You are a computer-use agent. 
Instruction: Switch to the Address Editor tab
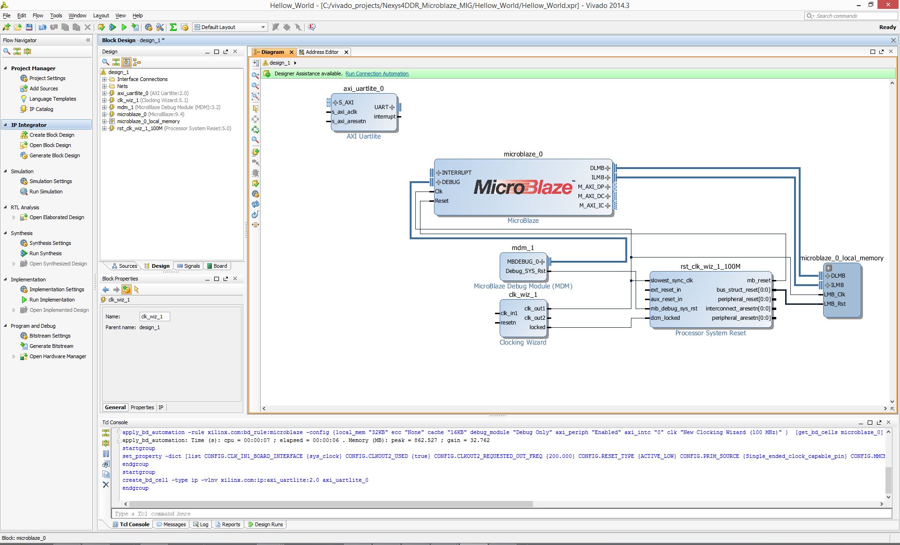click(x=322, y=52)
